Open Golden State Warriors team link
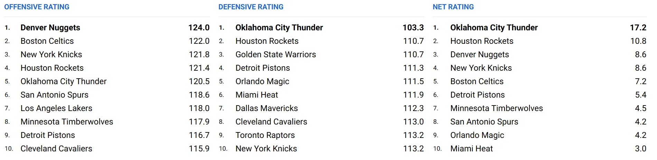This screenshot has width=657, height=160. (276, 54)
